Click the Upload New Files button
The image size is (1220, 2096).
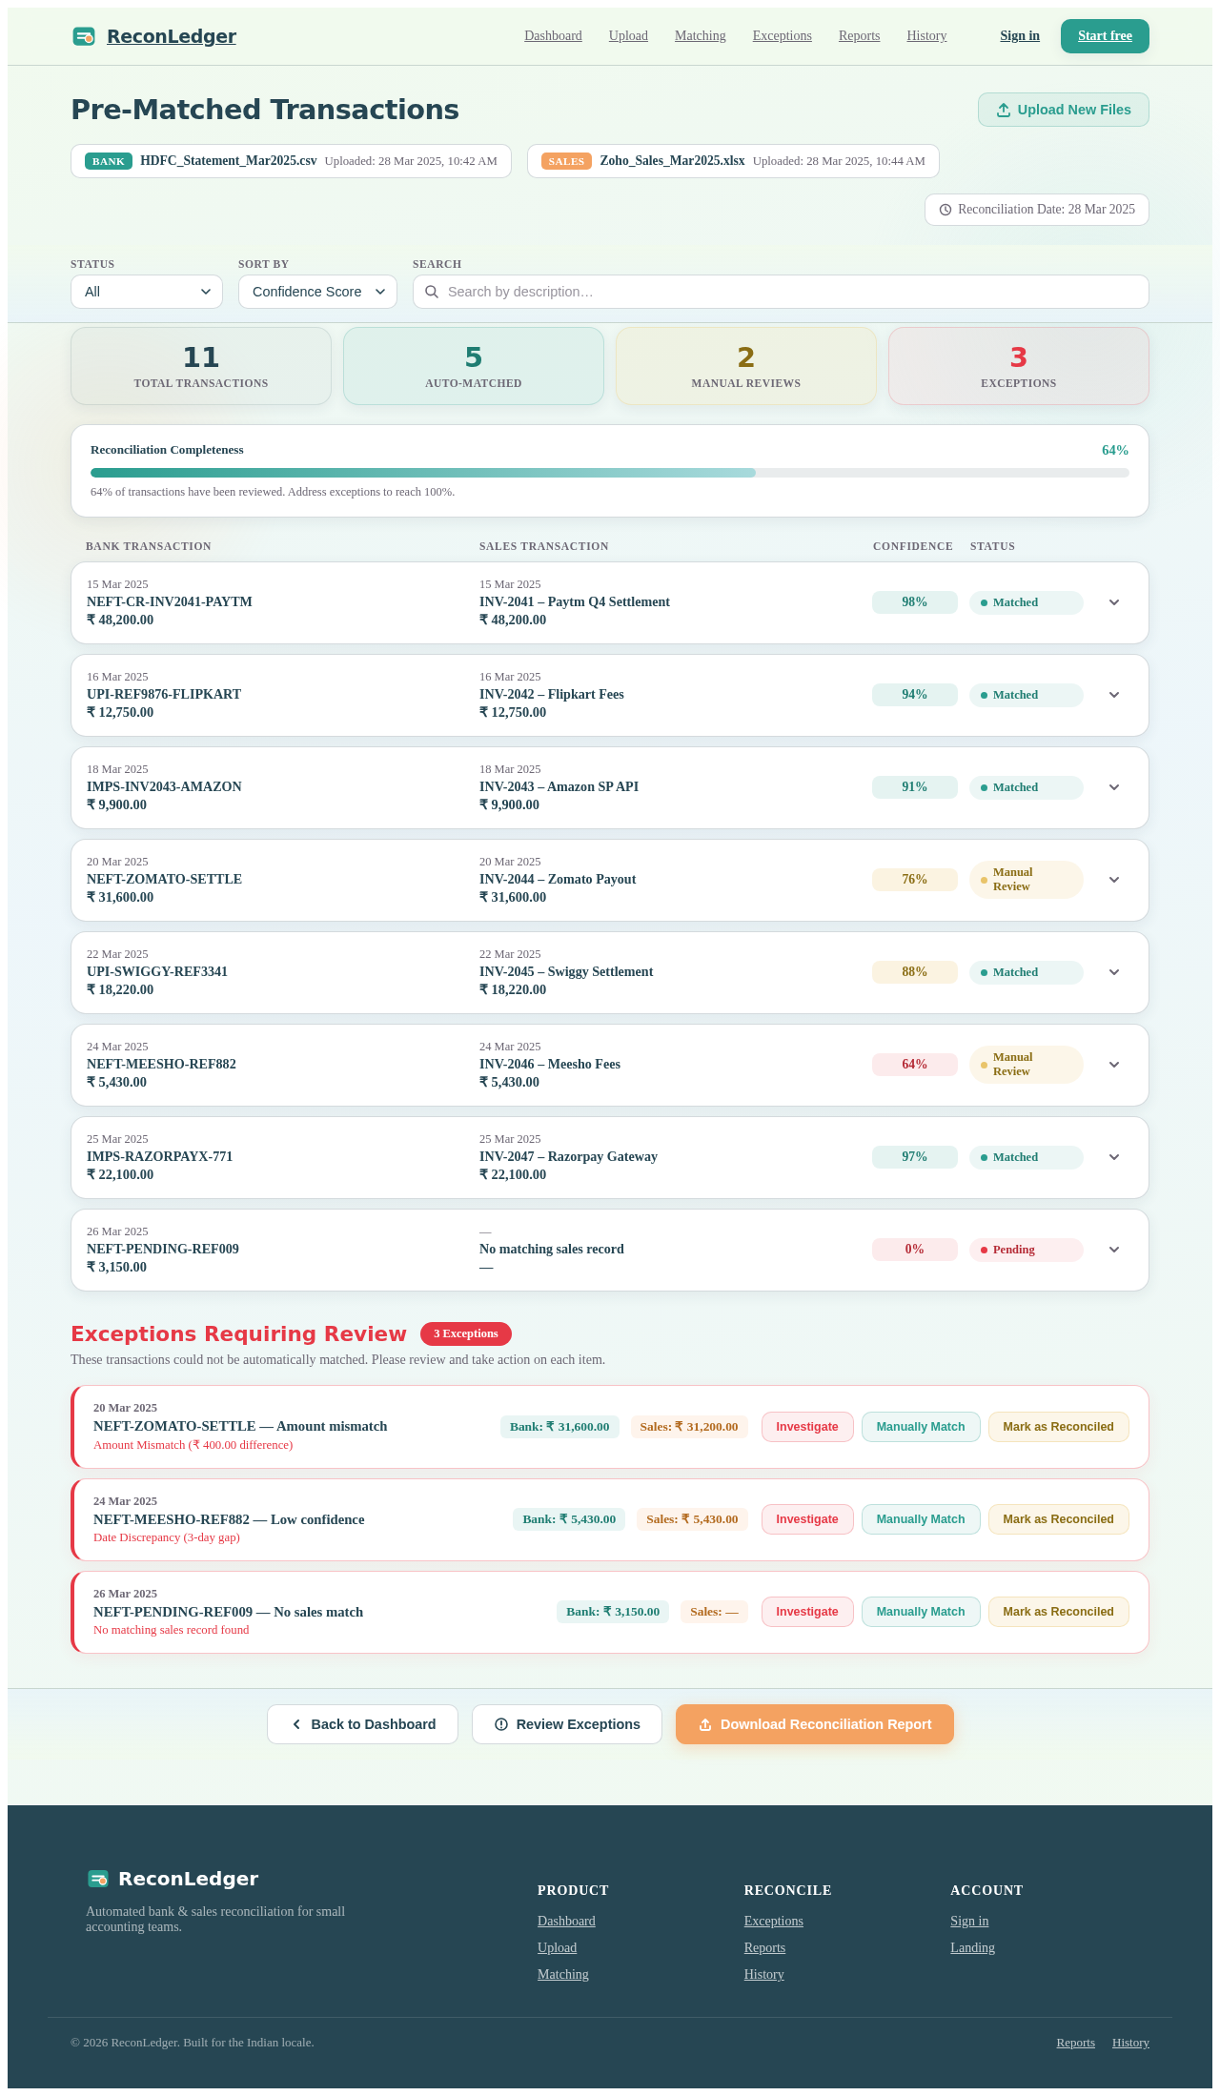[x=1064, y=110]
